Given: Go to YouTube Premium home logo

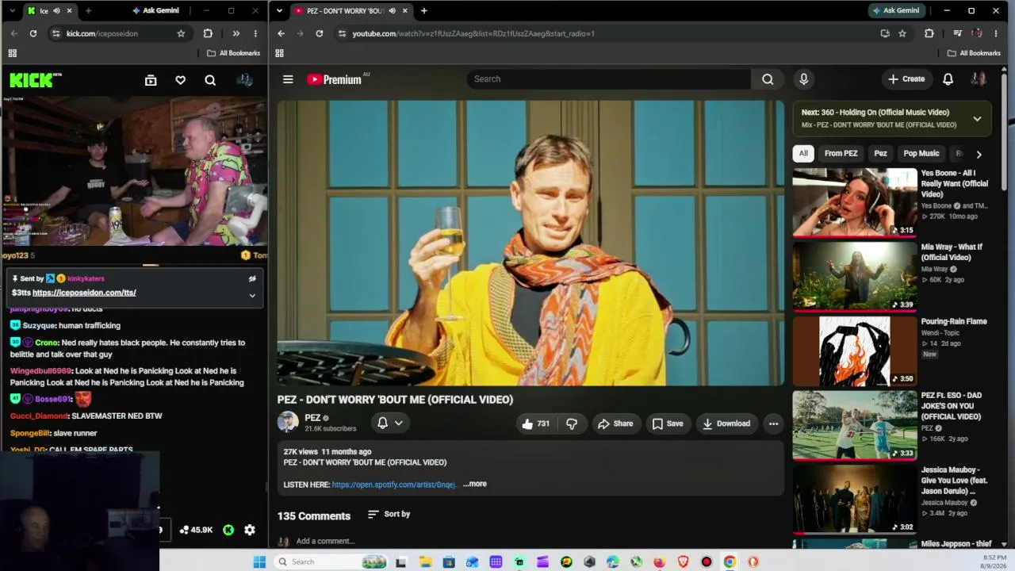Looking at the screenshot, I should click(334, 79).
